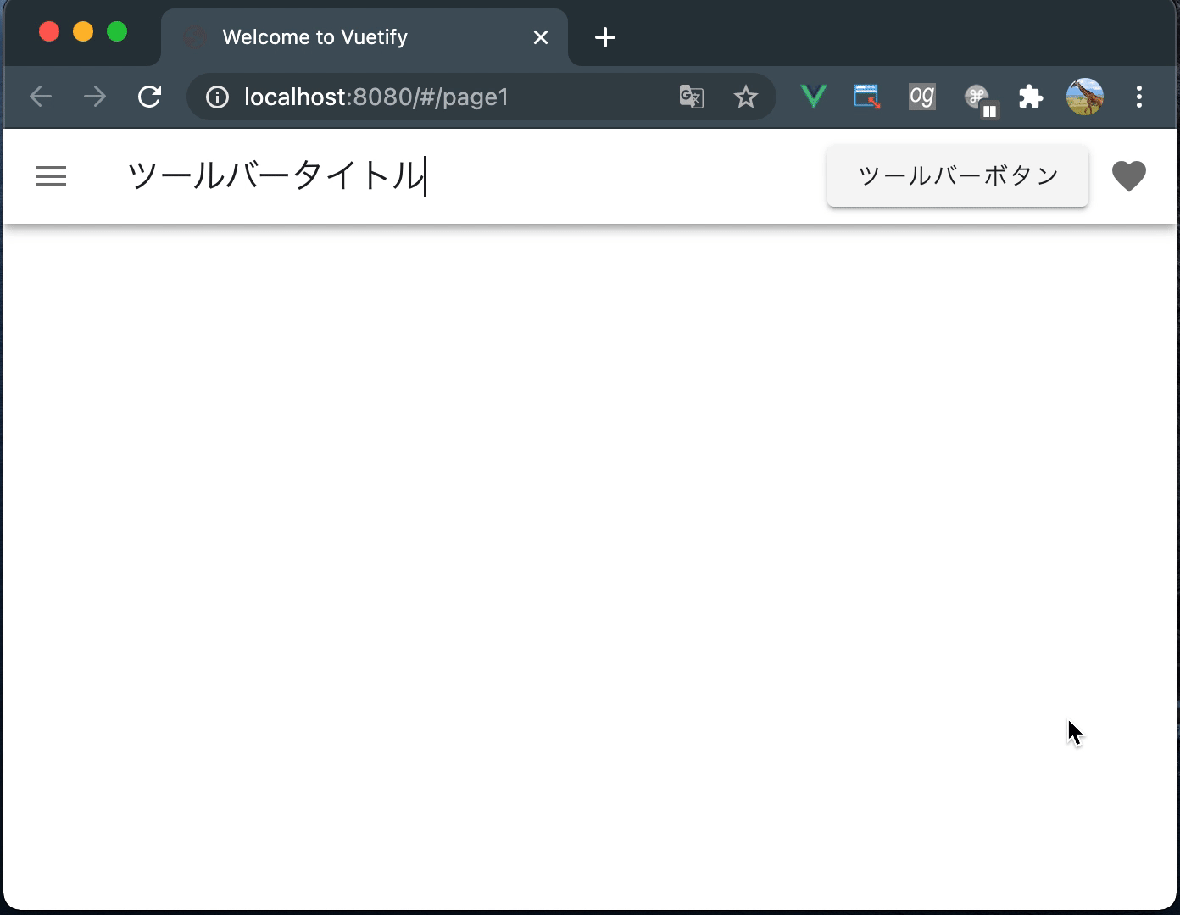The image size is (1180, 915).
Task: Open the browser extensions puzzle icon
Action: (1031, 96)
